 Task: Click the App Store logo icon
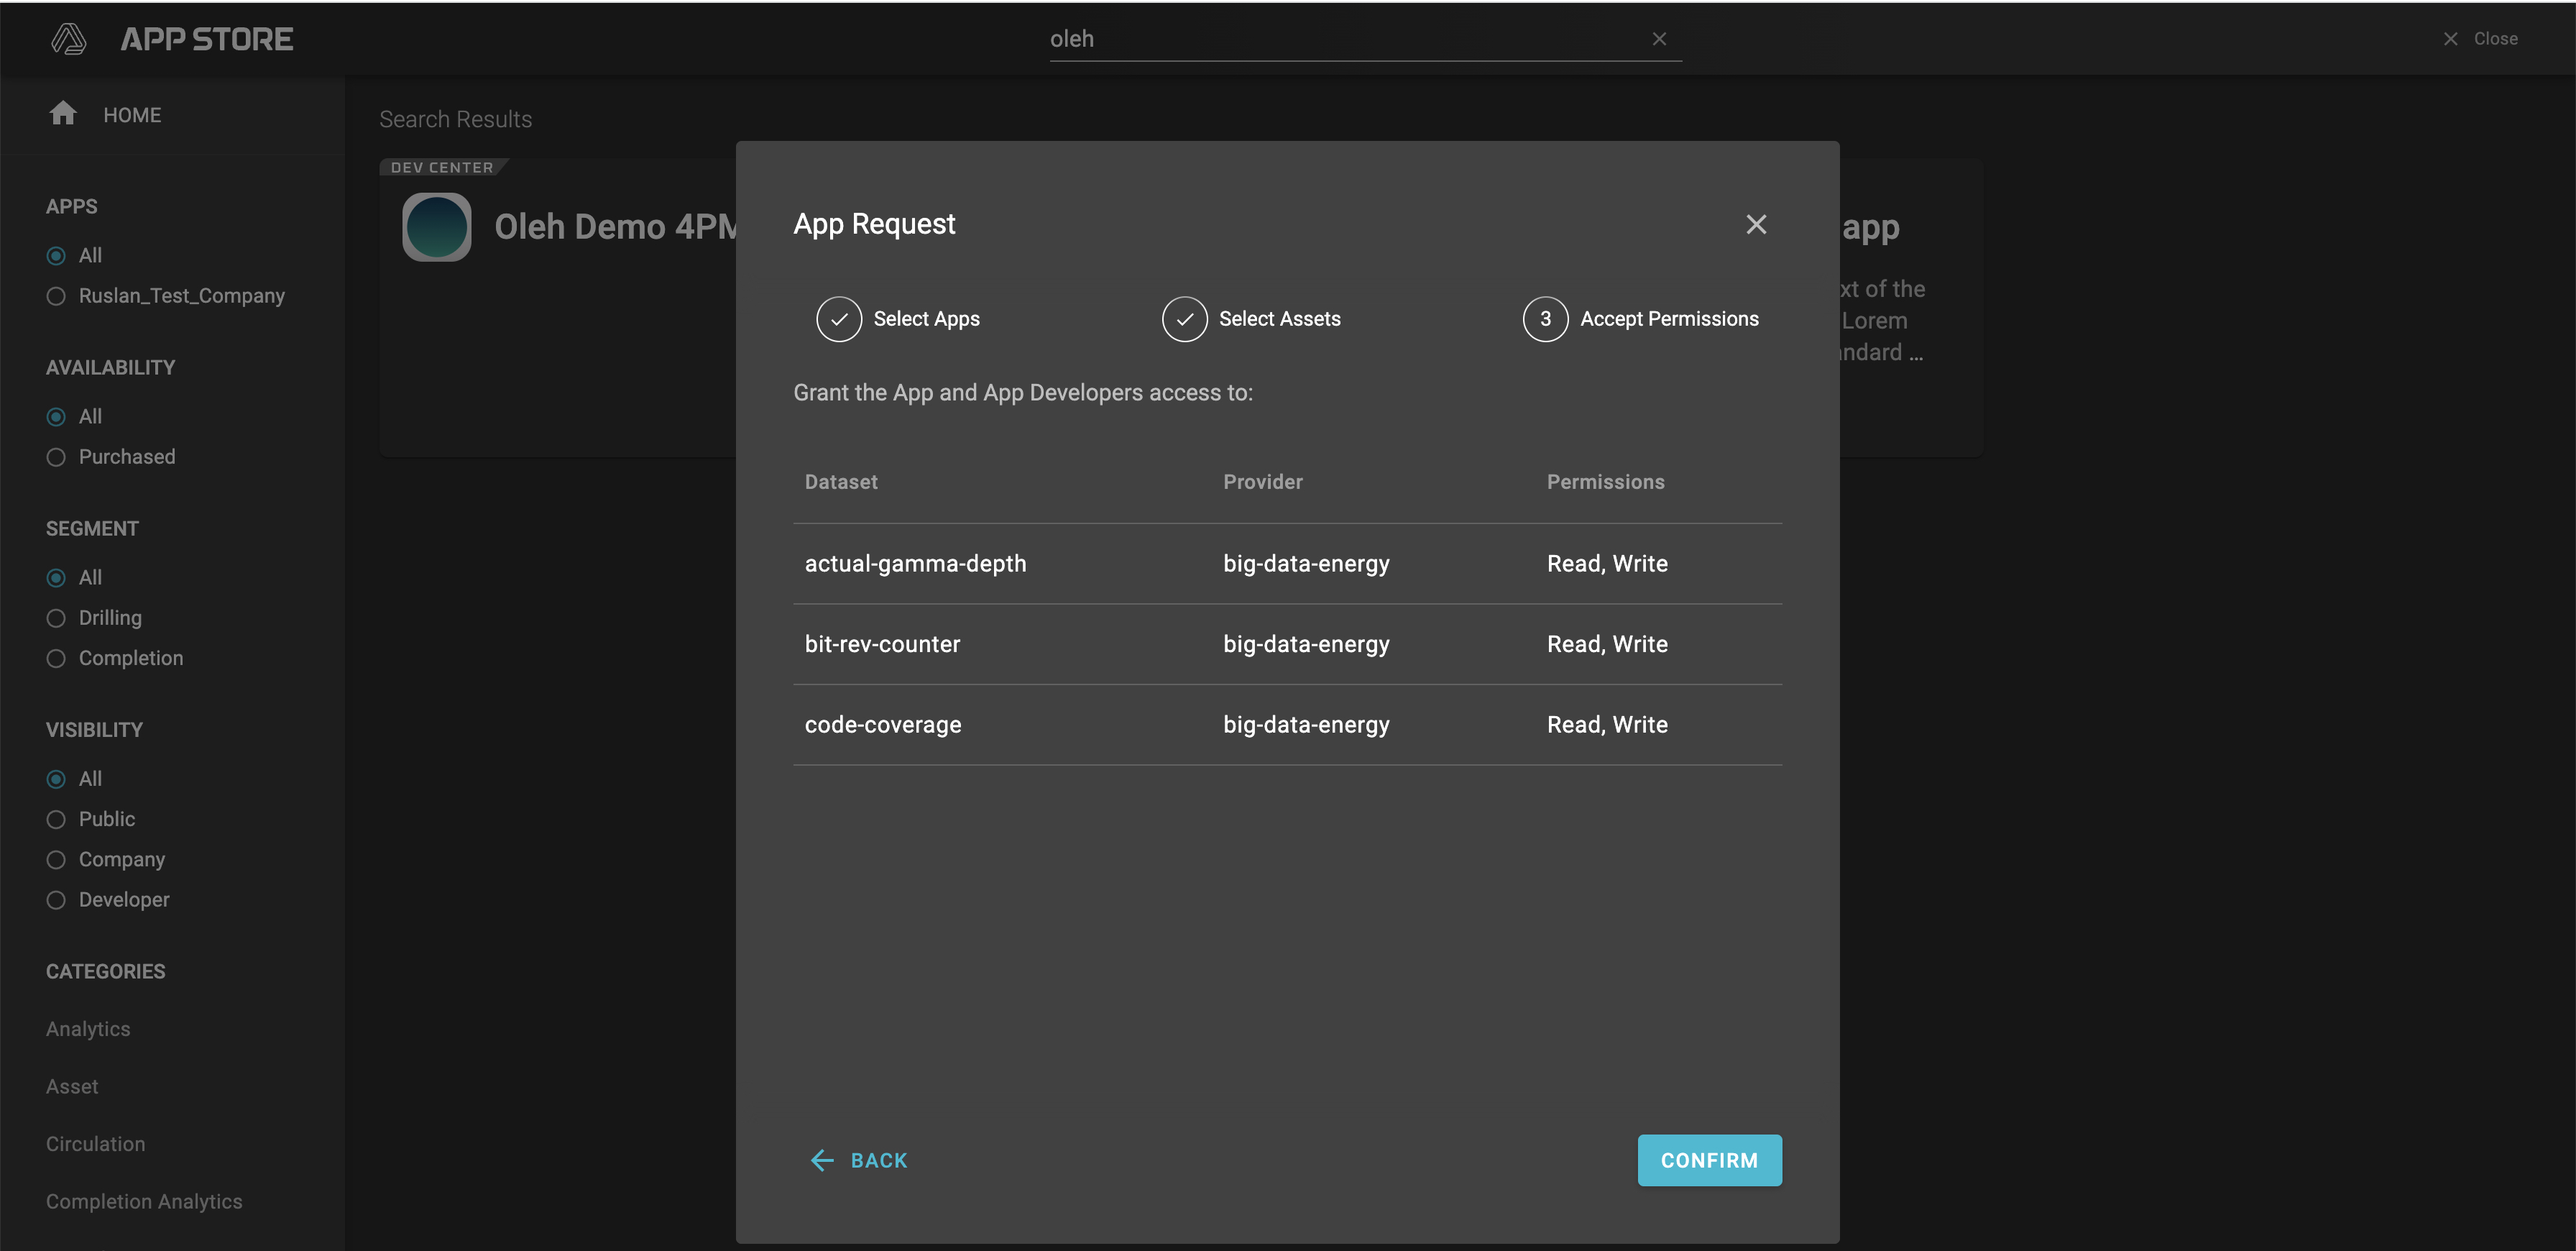tap(68, 39)
